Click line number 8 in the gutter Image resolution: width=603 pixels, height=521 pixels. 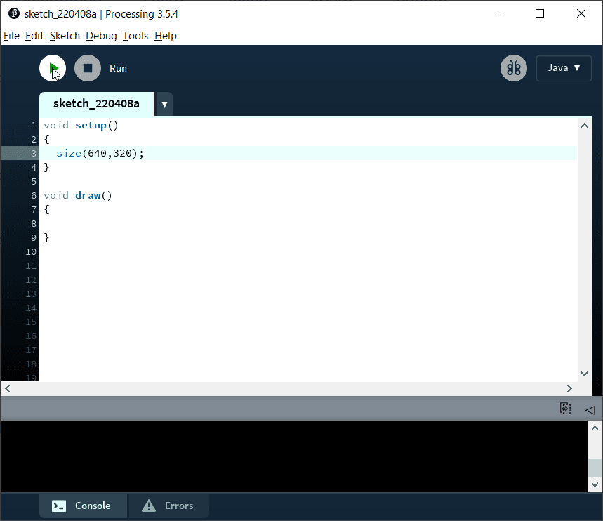(x=34, y=224)
